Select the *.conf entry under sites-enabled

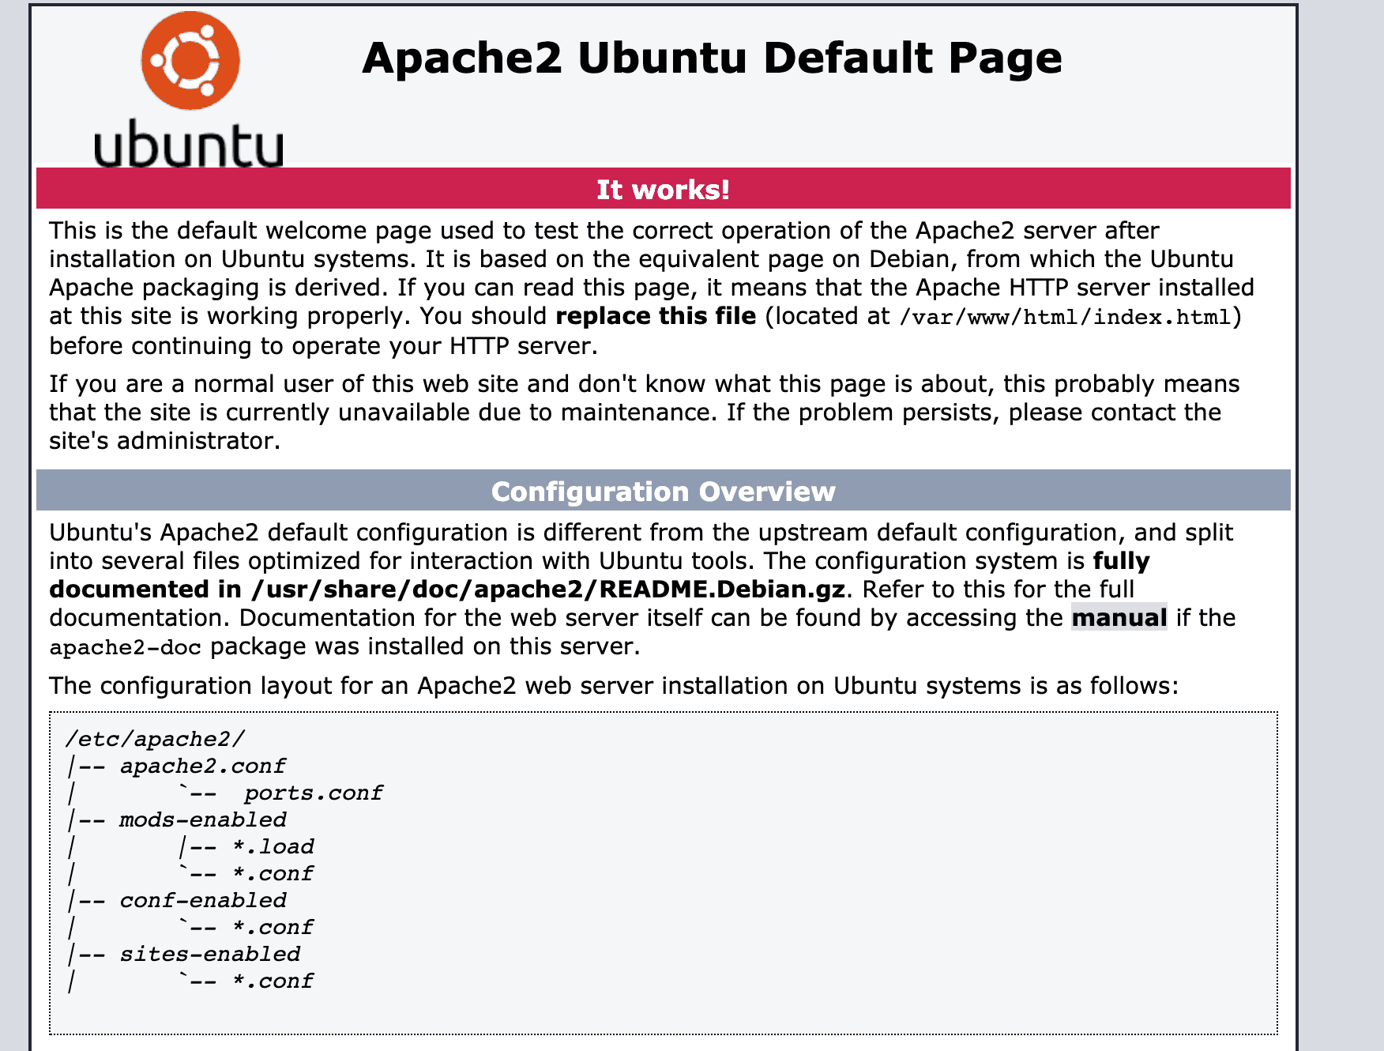pos(273,981)
